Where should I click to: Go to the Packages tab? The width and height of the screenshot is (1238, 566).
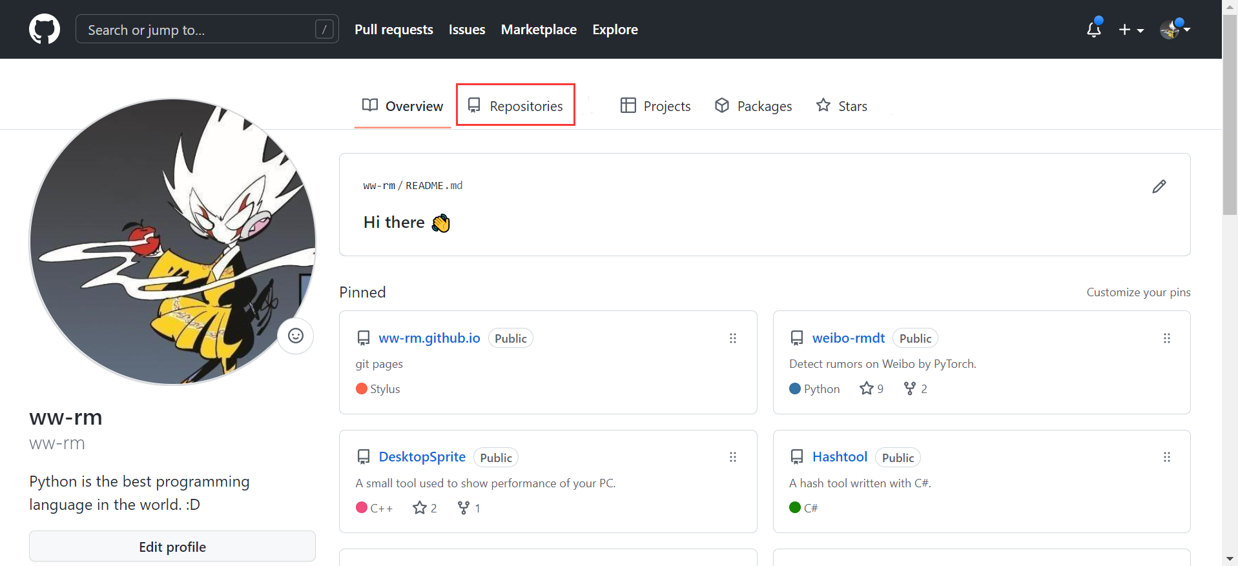[x=753, y=106]
